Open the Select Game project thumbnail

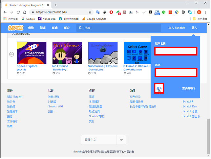point(137,53)
